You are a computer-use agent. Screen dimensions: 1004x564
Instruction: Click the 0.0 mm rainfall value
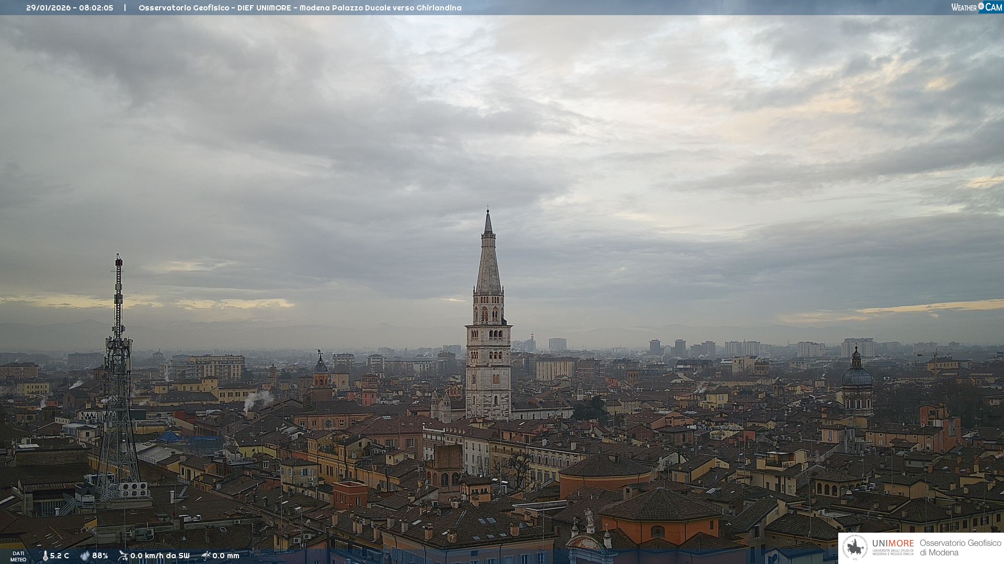point(225,556)
